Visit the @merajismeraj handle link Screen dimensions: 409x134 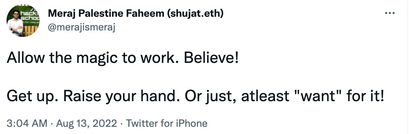click(81, 27)
